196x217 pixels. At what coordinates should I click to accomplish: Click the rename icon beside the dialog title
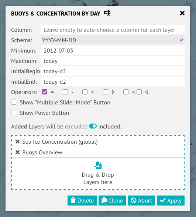(x=107, y=13)
